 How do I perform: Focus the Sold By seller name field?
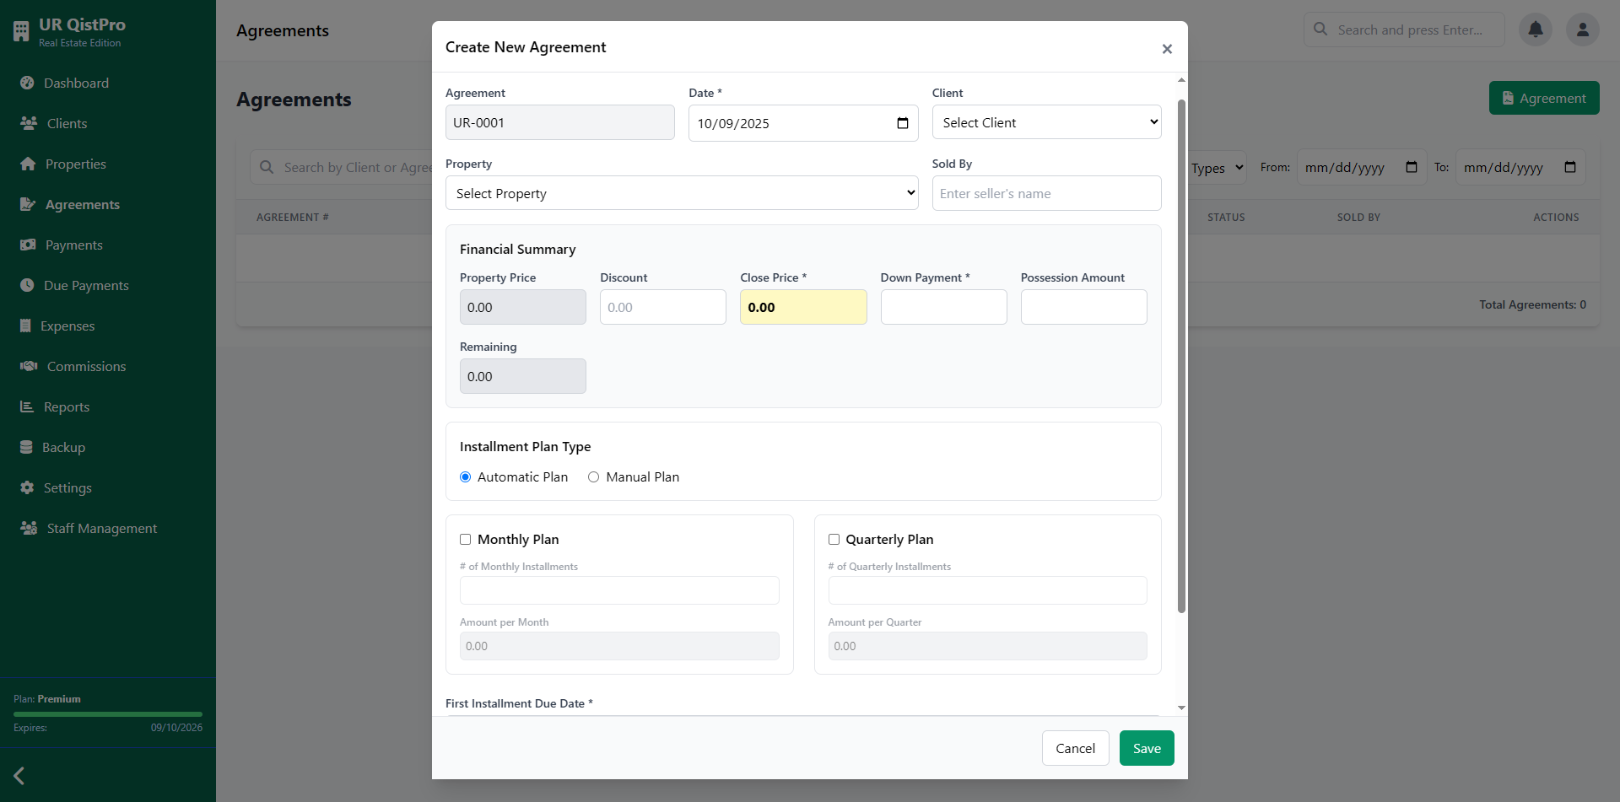(1046, 193)
